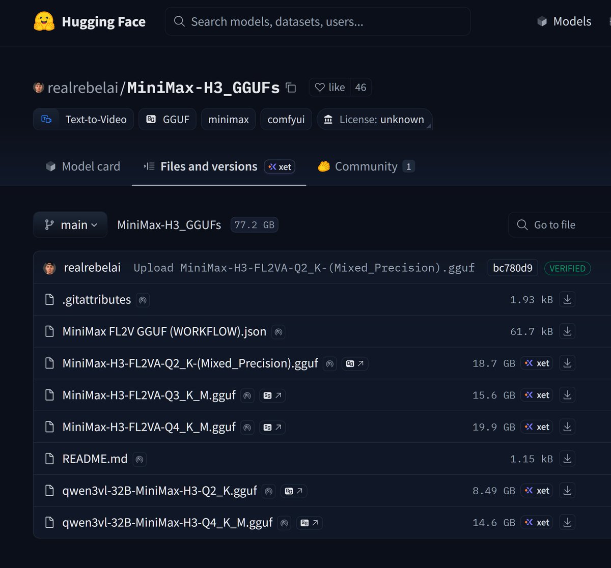Download MiniMax-H3-FL2VA-Q3_K_M.gguf

[x=567, y=395]
